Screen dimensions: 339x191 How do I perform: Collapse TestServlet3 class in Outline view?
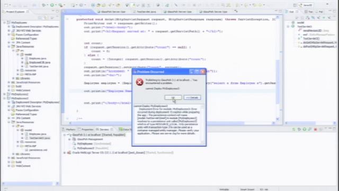(x=288, y=27)
